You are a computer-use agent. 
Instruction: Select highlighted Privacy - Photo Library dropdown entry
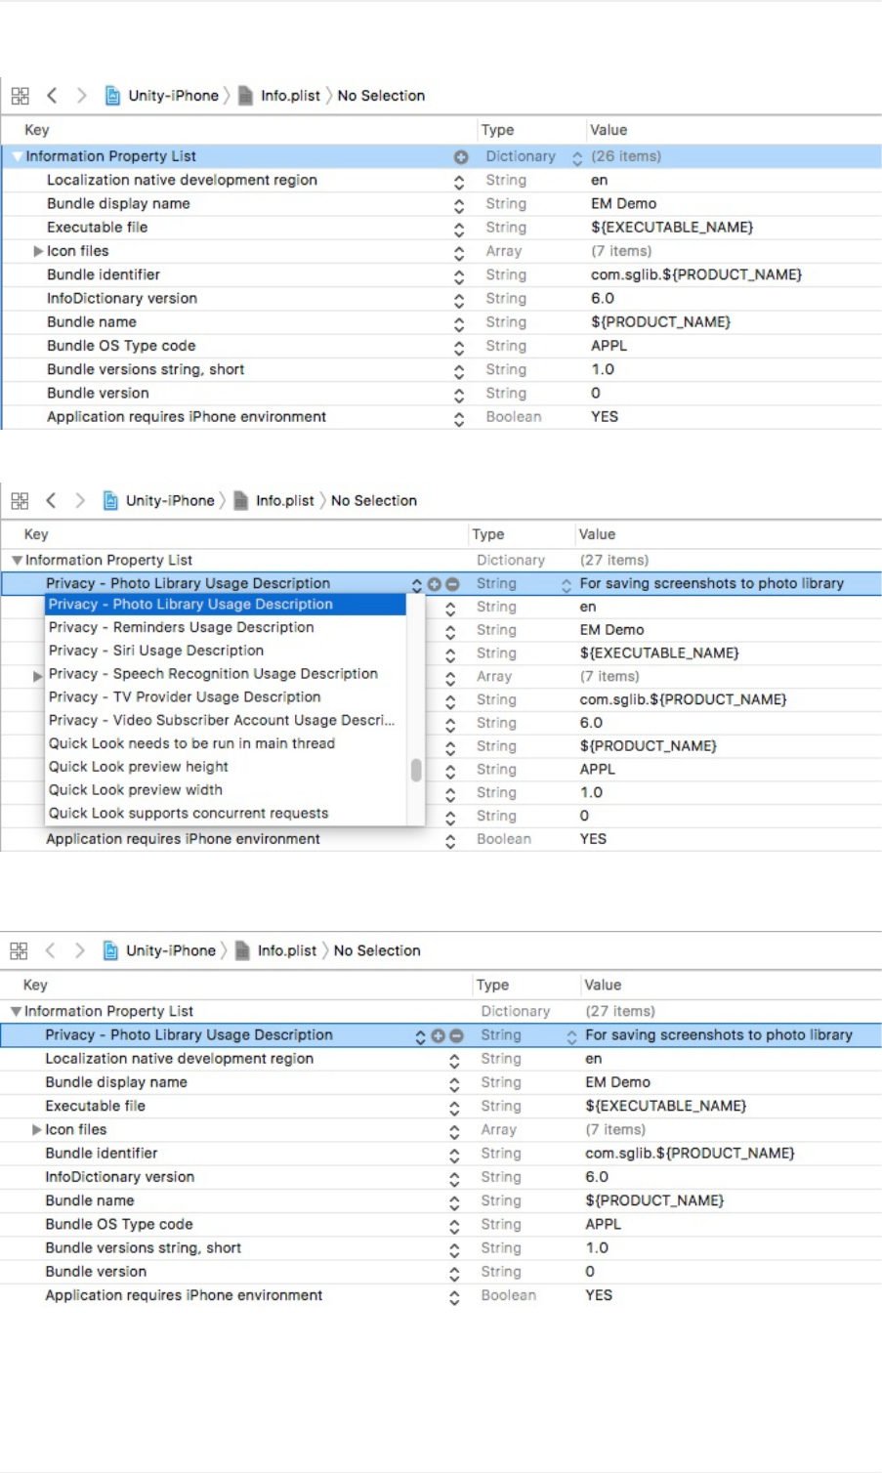click(x=225, y=605)
